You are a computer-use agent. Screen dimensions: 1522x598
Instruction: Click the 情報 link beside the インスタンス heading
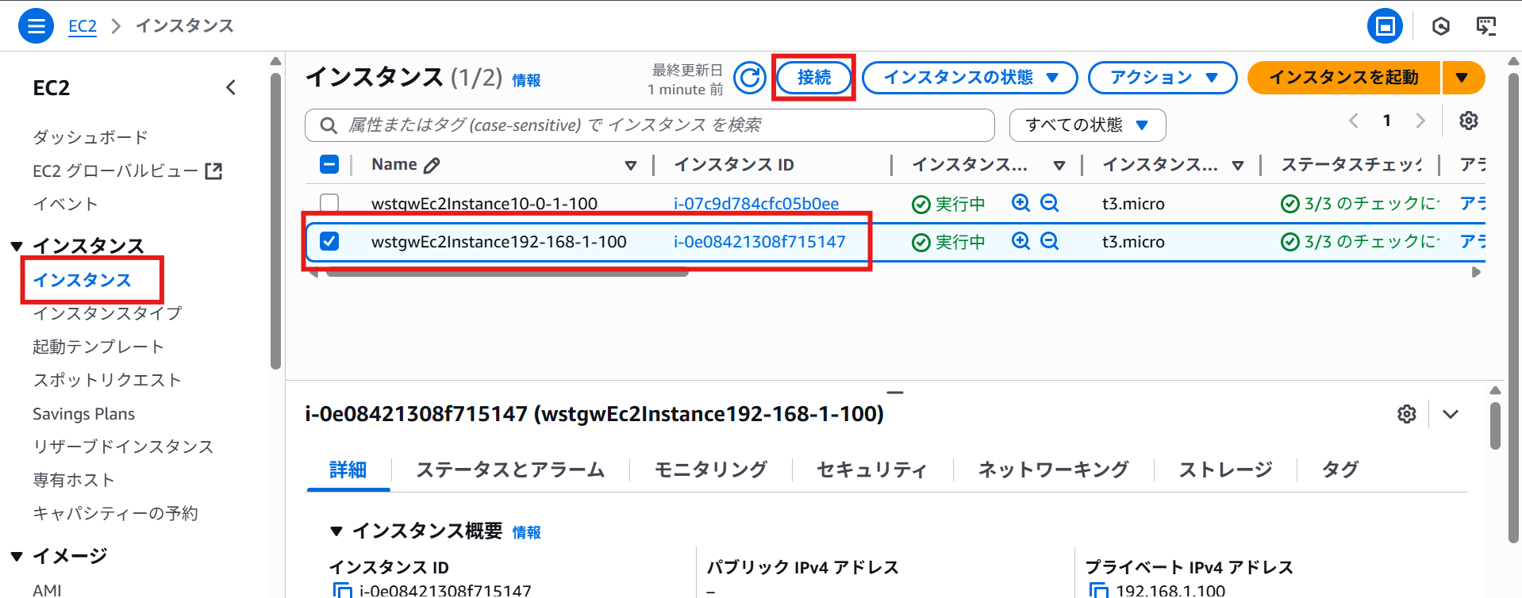tap(526, 80)
